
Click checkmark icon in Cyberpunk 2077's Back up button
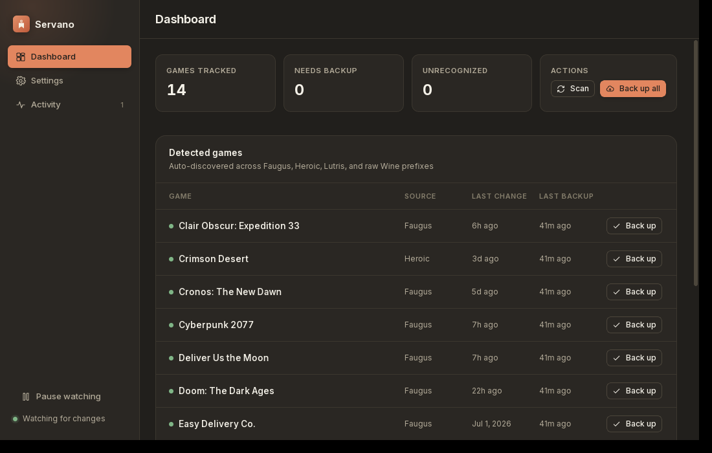(x=616, y=325)
